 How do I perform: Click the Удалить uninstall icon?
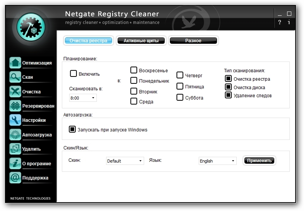coord(15,149)
